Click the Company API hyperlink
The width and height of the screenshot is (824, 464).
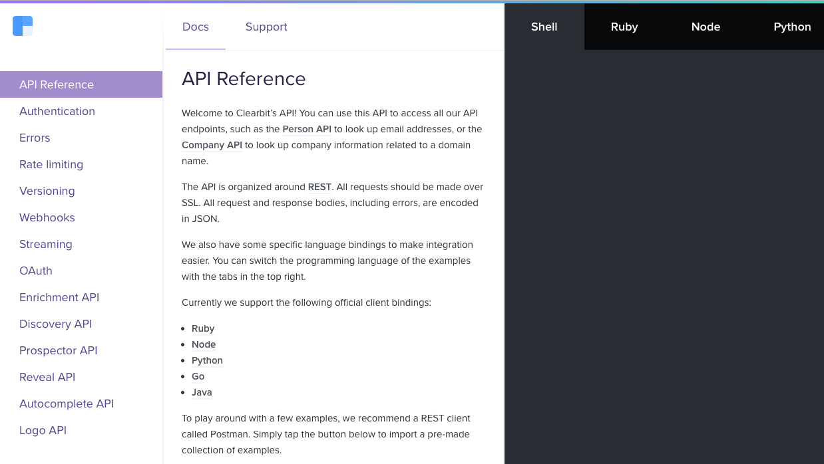click(x=212, y=145)
